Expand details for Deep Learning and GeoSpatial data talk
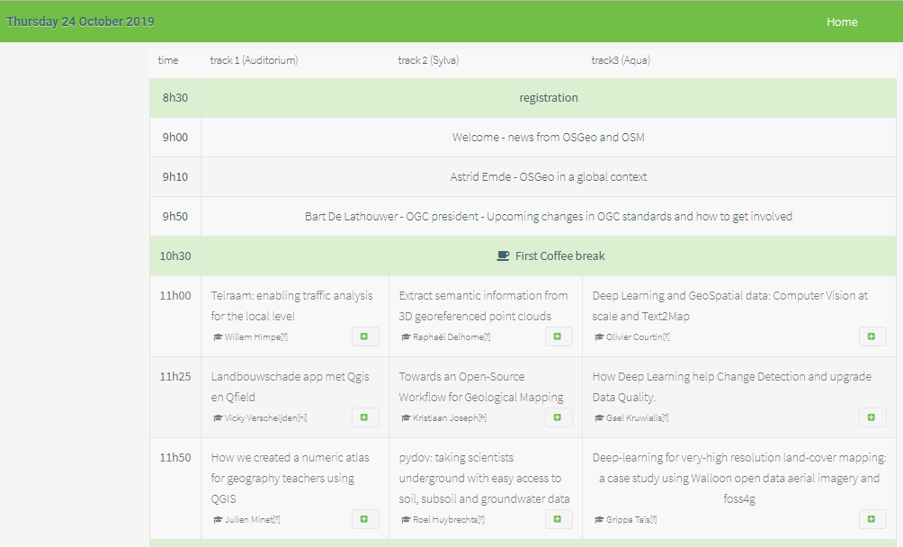 pos(872,336)
